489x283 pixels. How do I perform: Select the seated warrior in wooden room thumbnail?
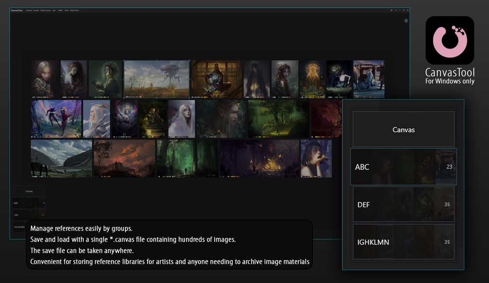click(217, 79)
